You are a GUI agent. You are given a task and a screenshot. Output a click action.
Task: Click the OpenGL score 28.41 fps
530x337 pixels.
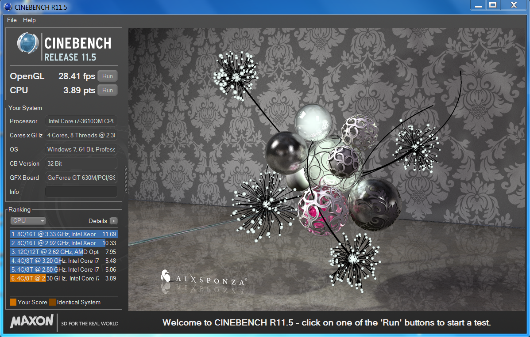click(77, 76)
